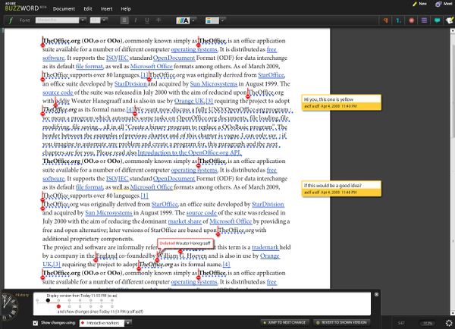This screenshot has height=329, width=455.
Task: Toggle the Show changes using checkbox
Action: point(35,323)
